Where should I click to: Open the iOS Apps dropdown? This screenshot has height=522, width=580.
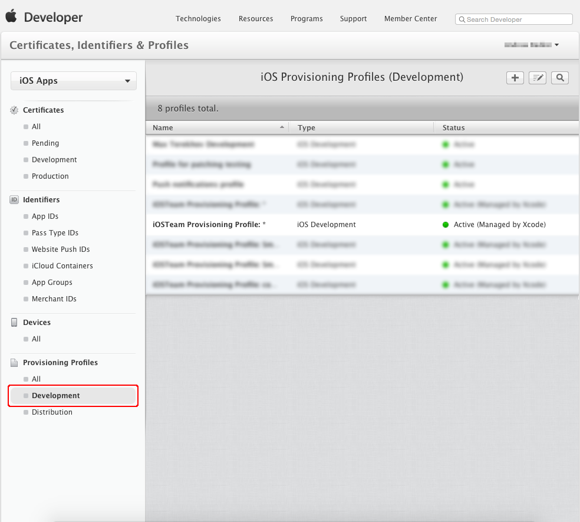click(x=73, y=81)
